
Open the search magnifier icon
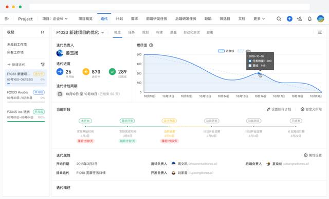click(279, 19)
